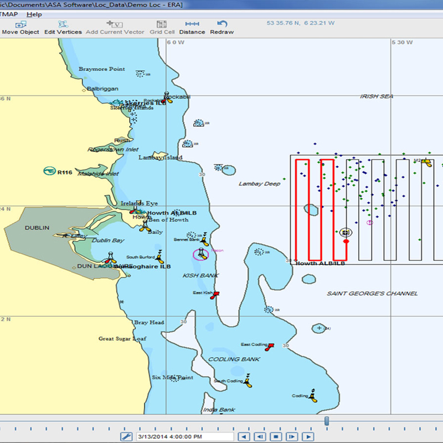Stop the timeline playback
Image resolution: width=443 pixels, height=443 pixels.
pos(275,437)
